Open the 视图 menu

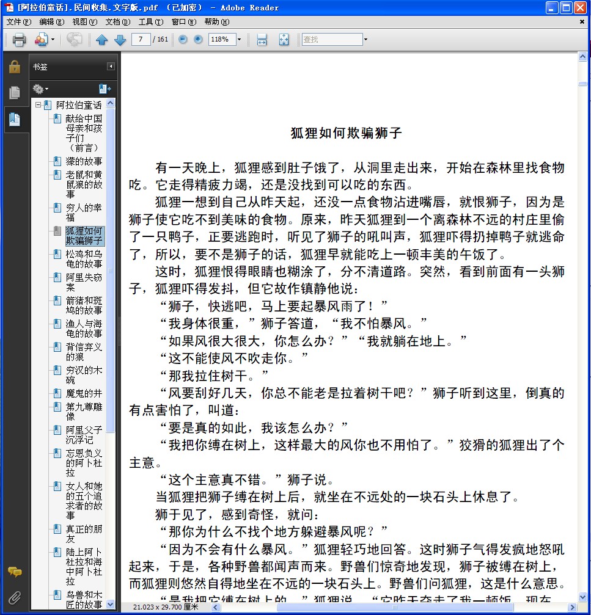pos(84,22)
